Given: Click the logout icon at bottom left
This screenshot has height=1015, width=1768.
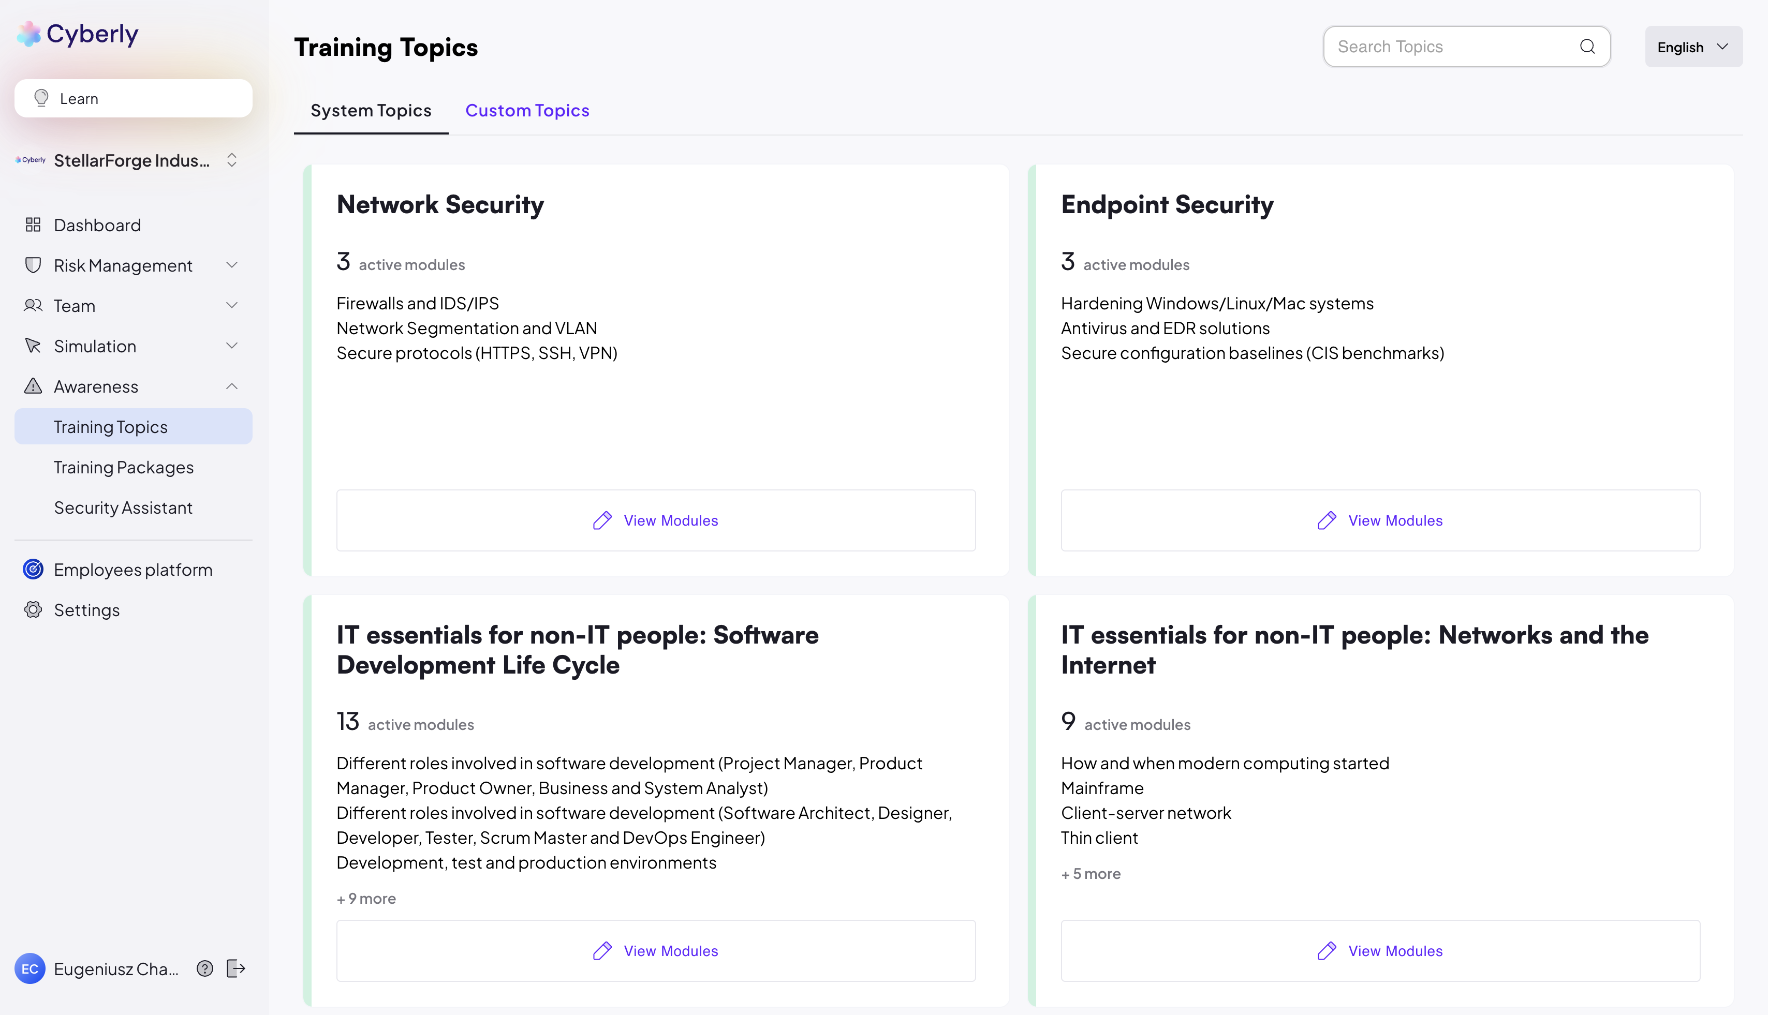Looking at the screenshot, I should point(237,968).
